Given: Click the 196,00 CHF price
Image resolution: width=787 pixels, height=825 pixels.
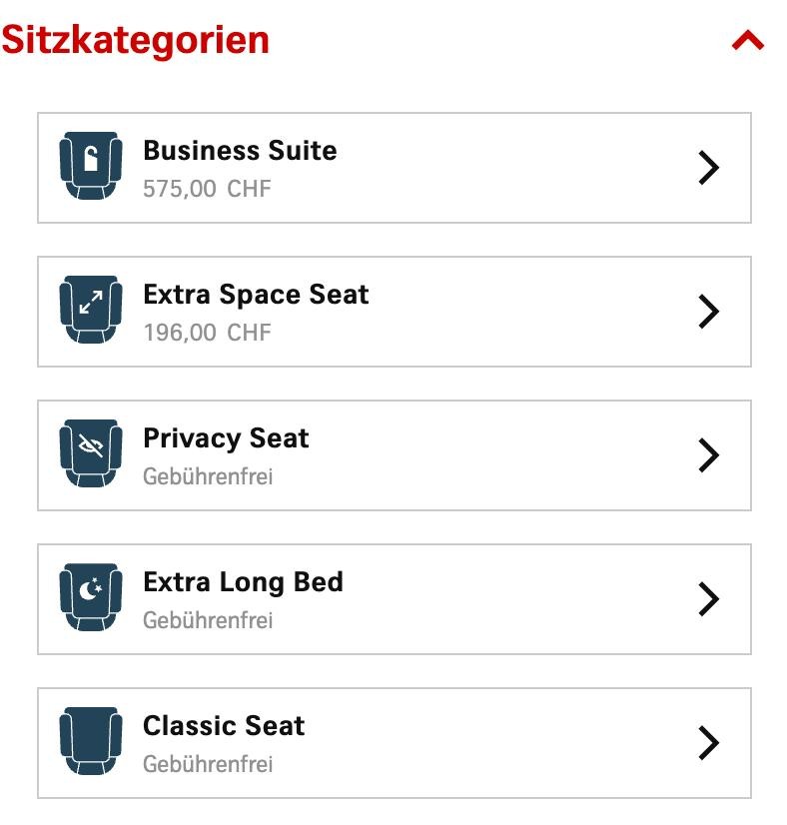Looking at the screenshot, I should (x=207, y=333).
